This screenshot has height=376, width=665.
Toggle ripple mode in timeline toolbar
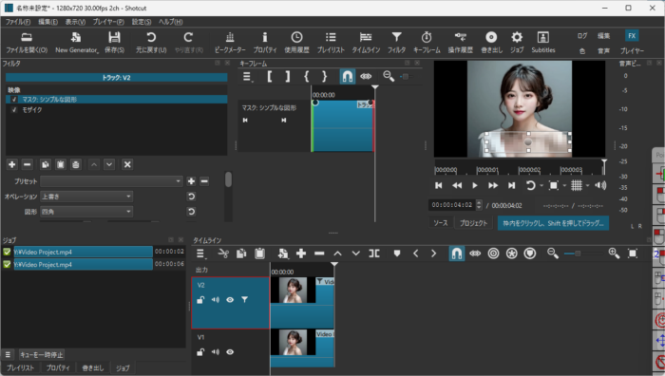tap(475, 254)
